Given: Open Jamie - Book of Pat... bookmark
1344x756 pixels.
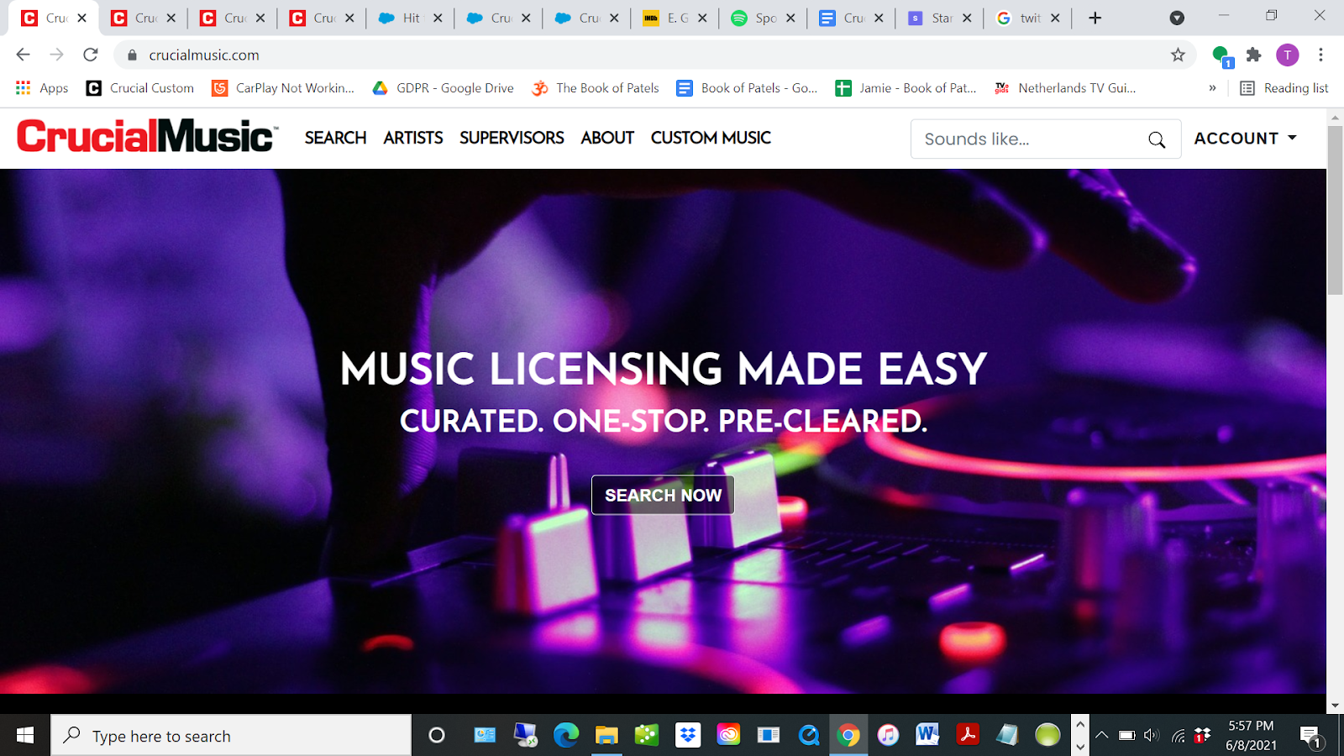Looking at the screenshot, I should pyautogui.click(x=906, y=88).
